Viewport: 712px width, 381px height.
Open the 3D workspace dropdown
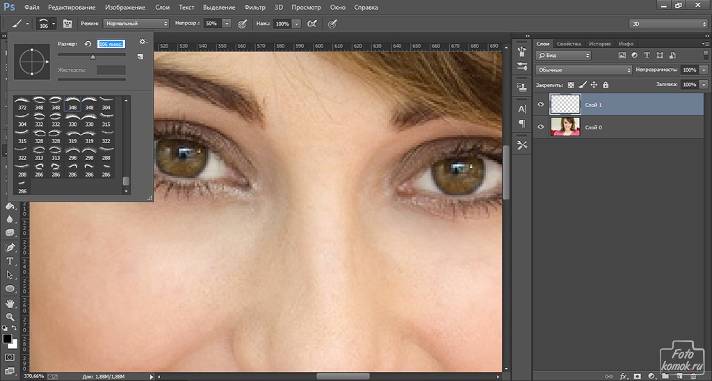point(668,24)
